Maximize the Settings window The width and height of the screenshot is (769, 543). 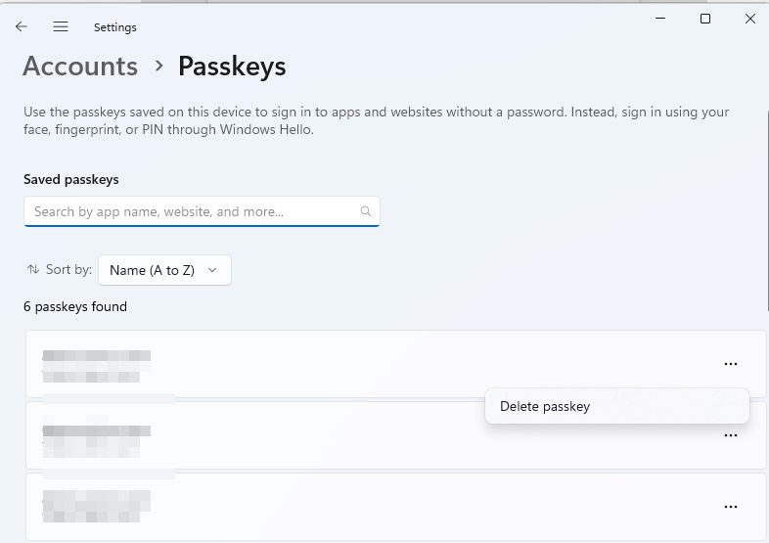[x=705, y=19]
